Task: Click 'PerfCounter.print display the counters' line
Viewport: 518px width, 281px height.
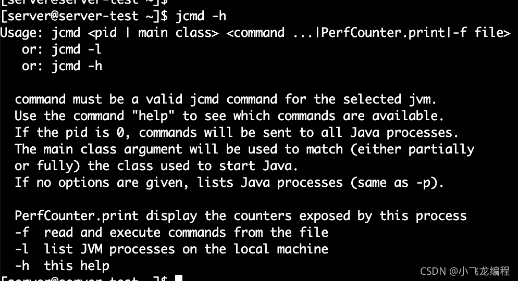Action: 241,216
